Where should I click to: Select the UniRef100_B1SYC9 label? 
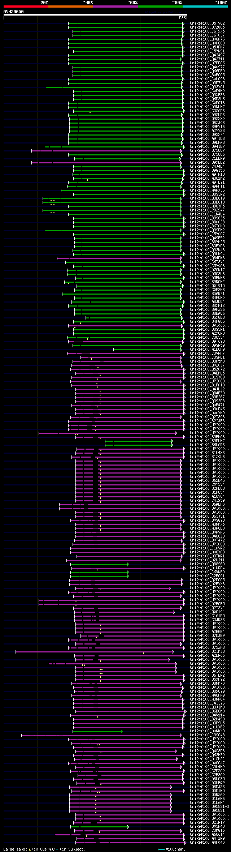click(x=207, y=377)
